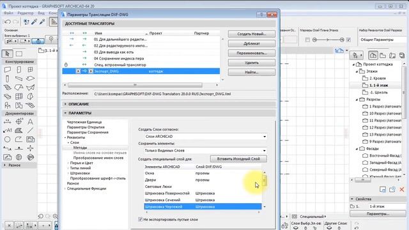Select the Curtain Wall tool
The height and width of the screenshot is (230, 409).
(x=19, y=96)
